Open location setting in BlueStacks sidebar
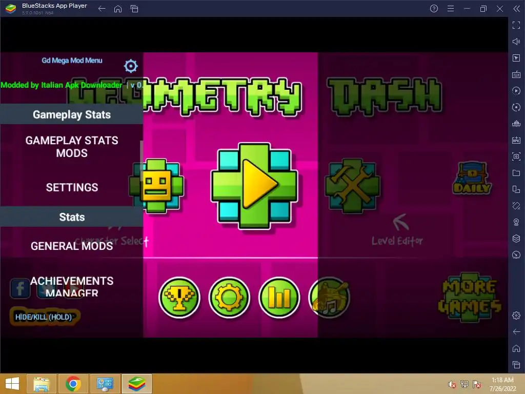Viewport: 525px width, 394px height. [x=516, y=222]
